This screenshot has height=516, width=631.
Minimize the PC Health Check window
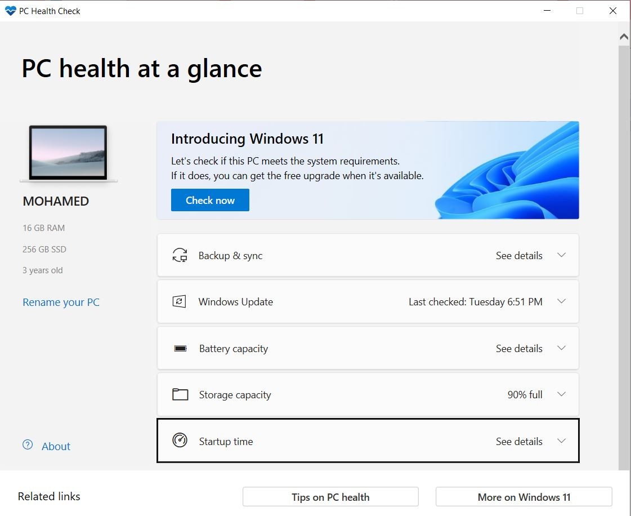pyautogui.click(x=547, y=11)
